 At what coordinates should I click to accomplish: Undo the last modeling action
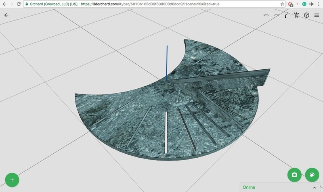(x=266, y=15)
